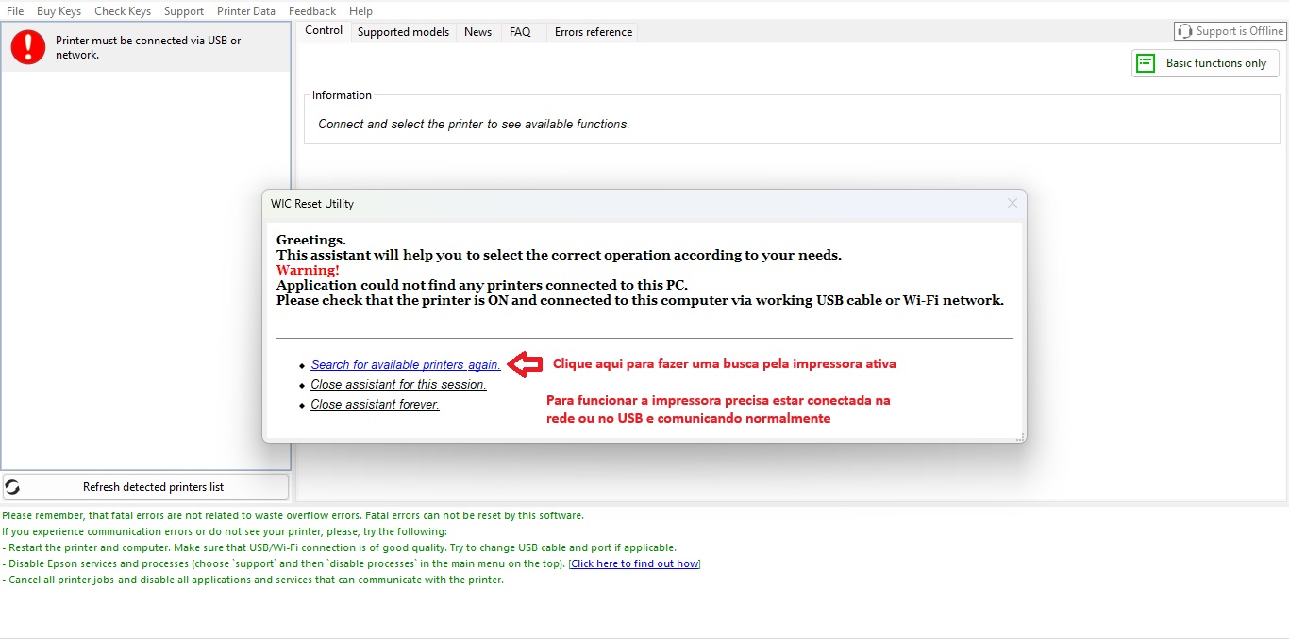The width and height of the screenshot is (1289, 639).
Task: Switch to the News tab
Action: tap(477, 32)
